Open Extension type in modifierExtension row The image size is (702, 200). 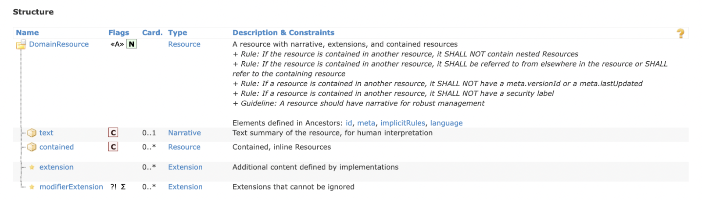(x=185, y=187)
